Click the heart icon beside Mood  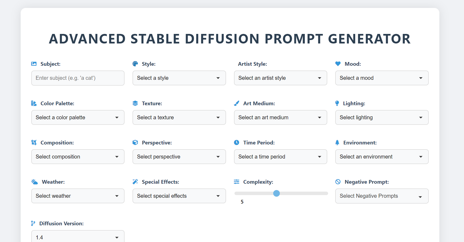point(338,64)
